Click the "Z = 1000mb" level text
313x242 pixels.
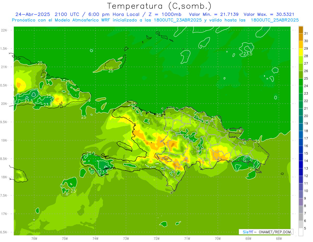tap(165, 14)
